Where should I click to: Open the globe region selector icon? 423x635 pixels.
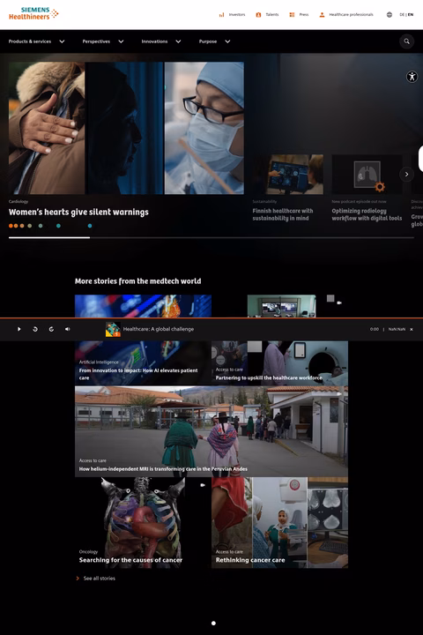390,15
